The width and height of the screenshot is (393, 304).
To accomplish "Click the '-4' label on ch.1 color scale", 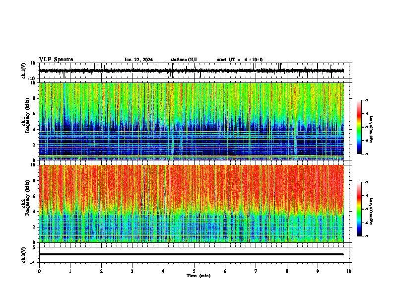I will pyautogui.click(x=366, y=114).
